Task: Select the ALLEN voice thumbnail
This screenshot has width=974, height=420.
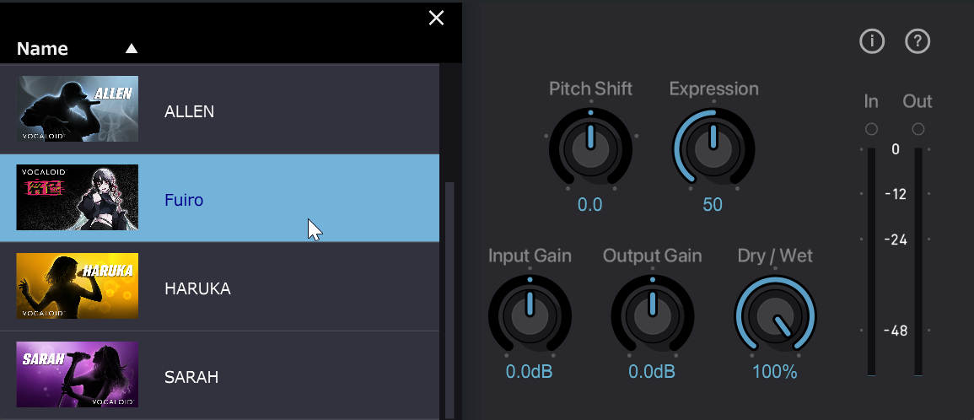Action: [77, 109]
